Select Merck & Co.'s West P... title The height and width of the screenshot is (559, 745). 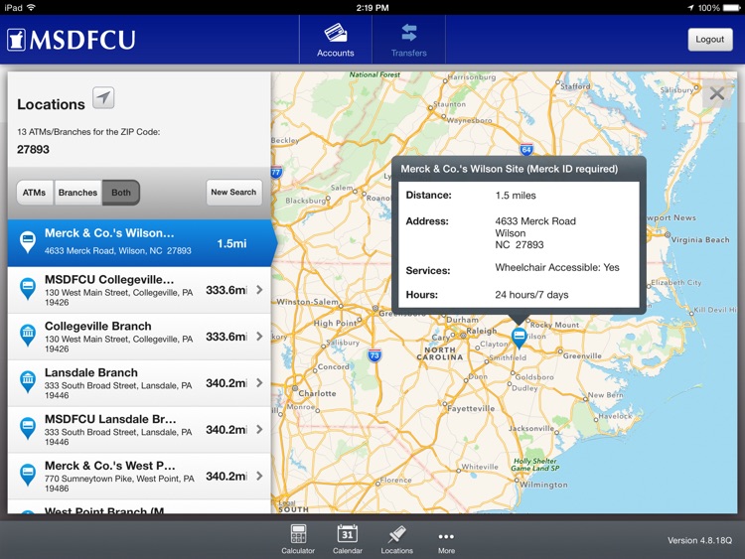tap(110, 466)
